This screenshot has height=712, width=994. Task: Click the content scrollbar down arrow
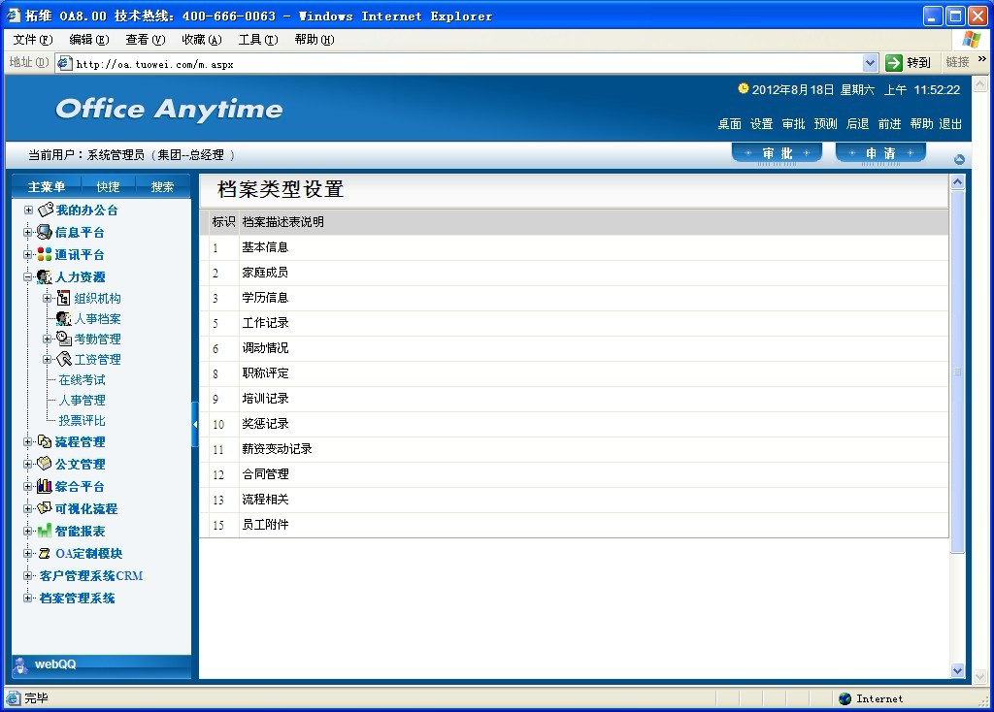click(x=957, y=670)
